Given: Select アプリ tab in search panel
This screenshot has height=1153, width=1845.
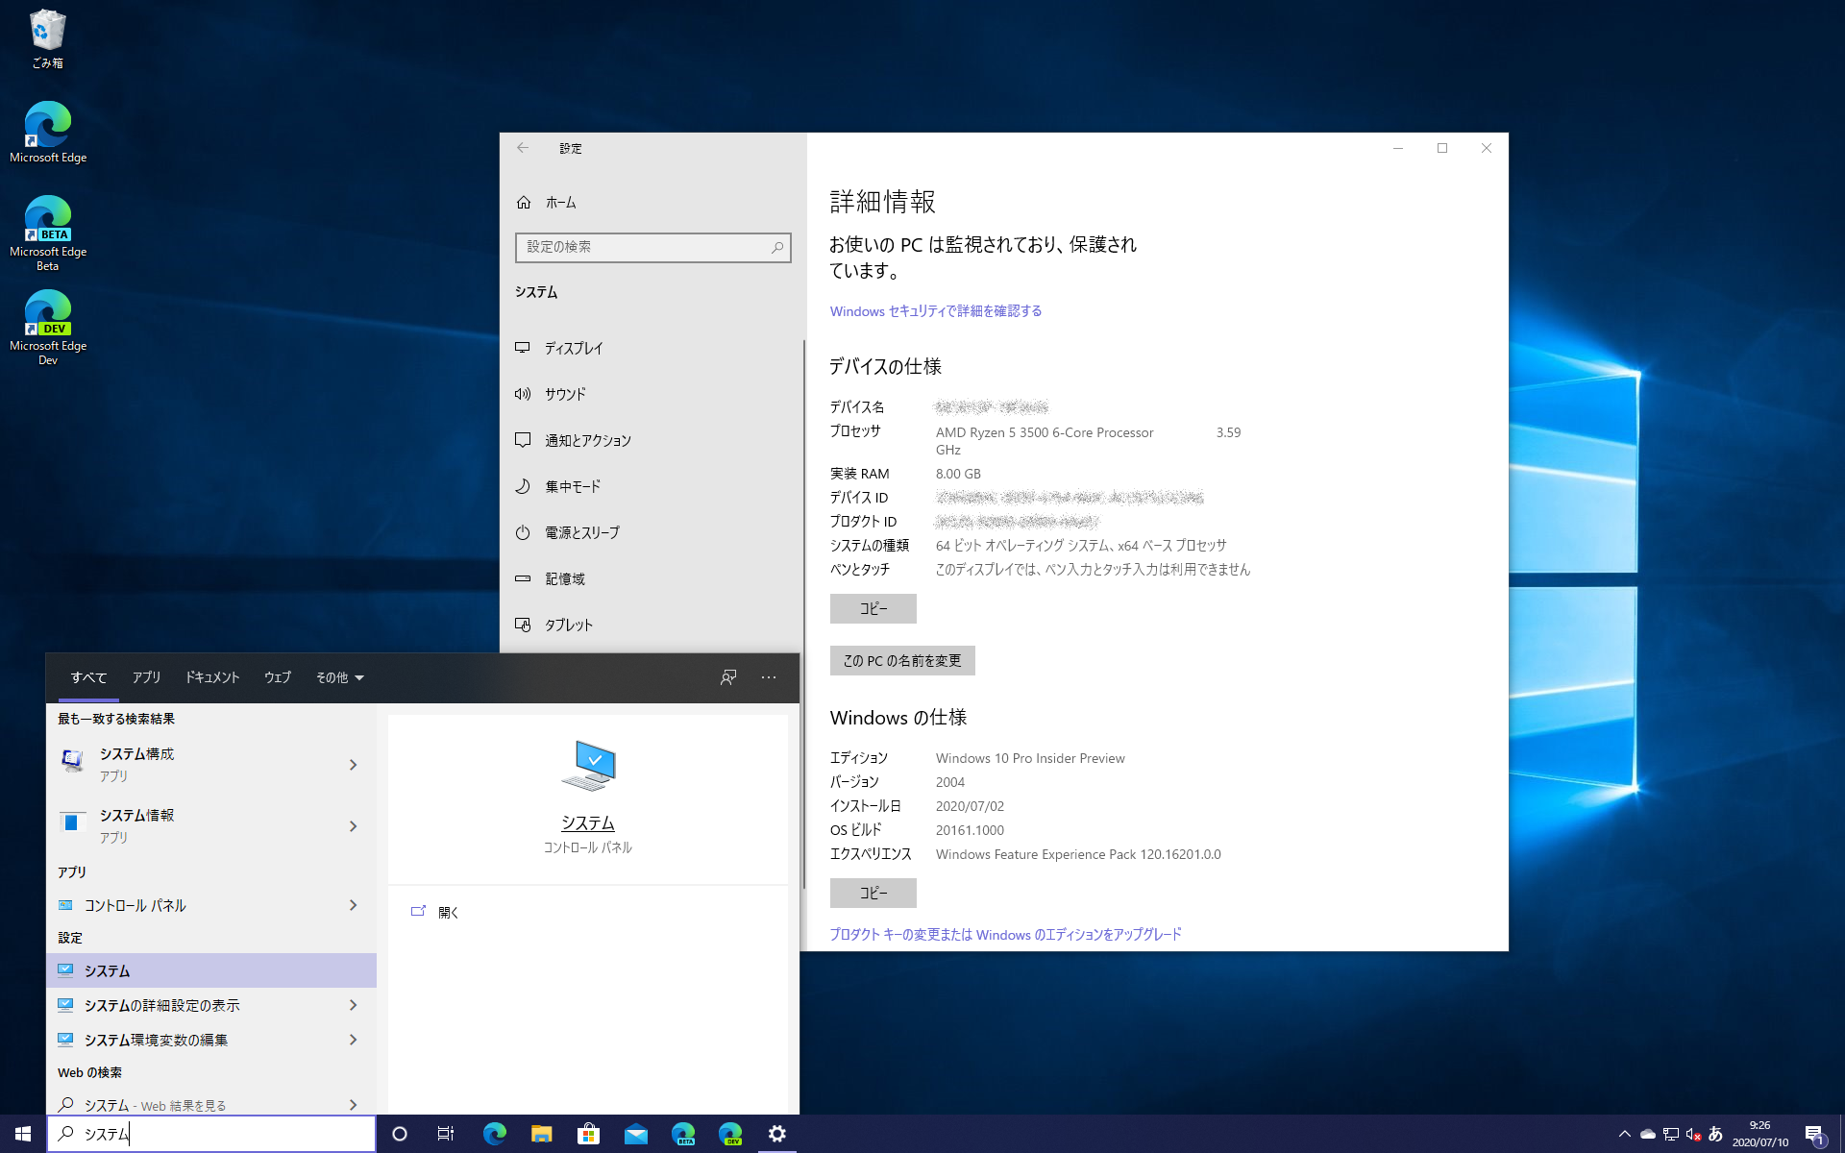Looking at the screenshot, I should 147,677.
